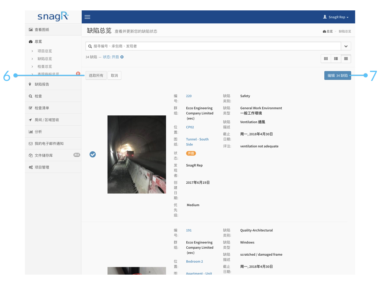Toggle selection checkmark for defect 220
Screen dimensions: 380x285
coord(92,154)
